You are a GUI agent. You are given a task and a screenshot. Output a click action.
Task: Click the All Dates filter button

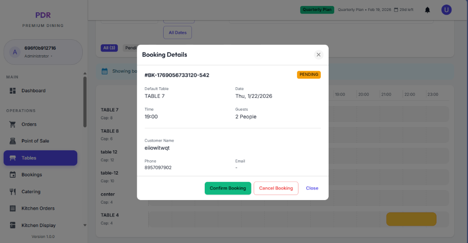coord(177,32)
